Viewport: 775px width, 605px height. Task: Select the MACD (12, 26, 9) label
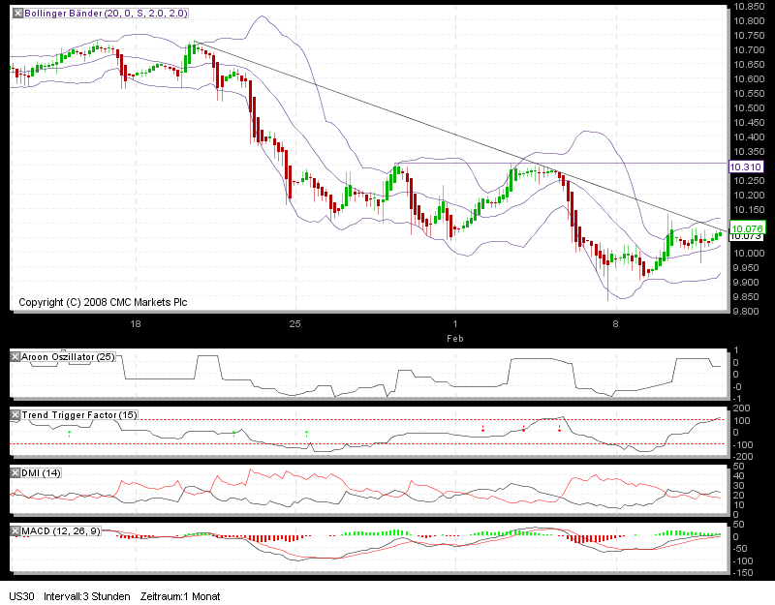(x=61, y=531)
